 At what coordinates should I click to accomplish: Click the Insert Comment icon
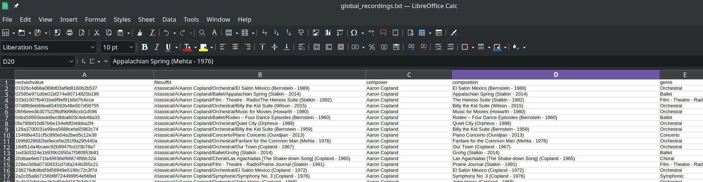[383, 33]
